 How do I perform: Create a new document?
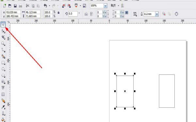click(5, 6)
